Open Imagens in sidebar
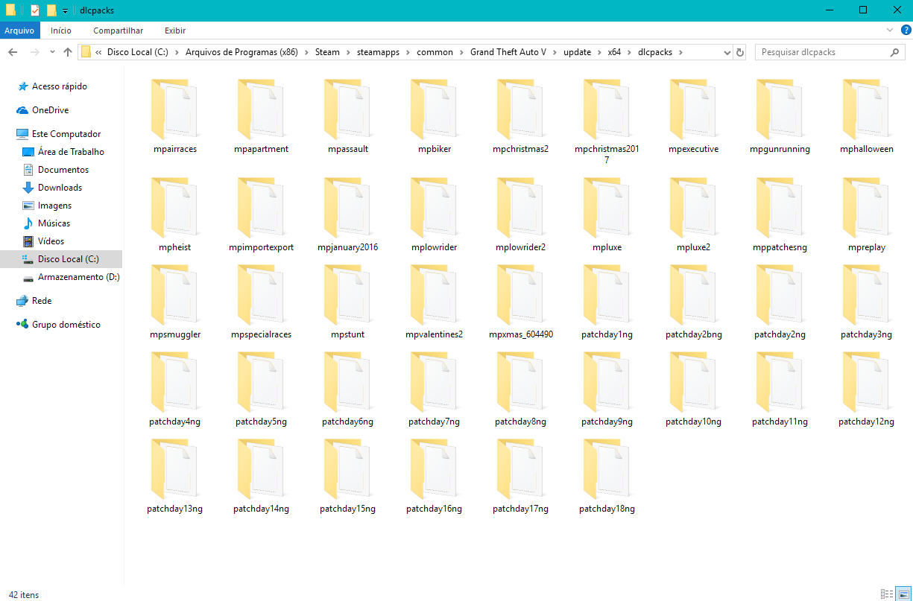The height and width of the screenshot is (601, 913). [54, 206]
